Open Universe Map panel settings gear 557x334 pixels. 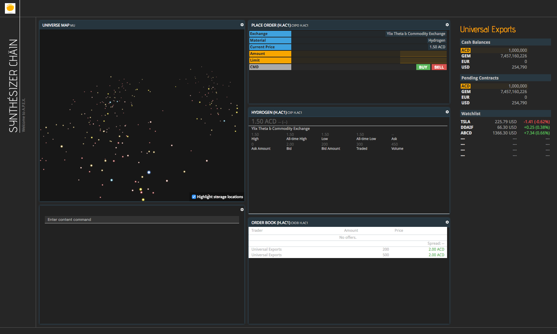pos(242,25)
